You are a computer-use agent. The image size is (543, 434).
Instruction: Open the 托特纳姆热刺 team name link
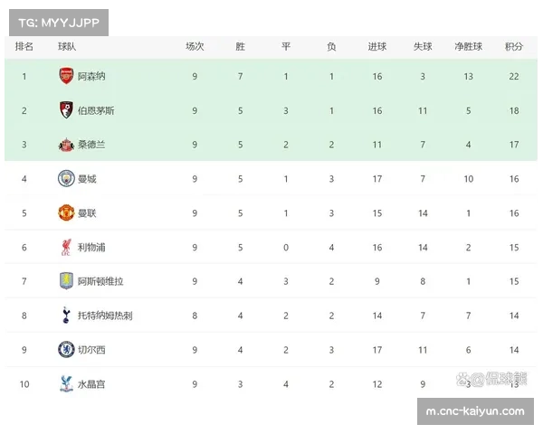coord(105,316)
